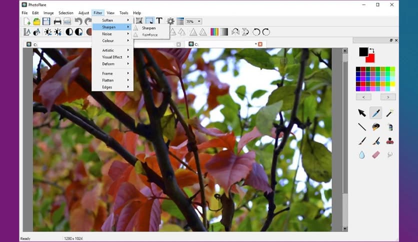Open the Image menu
The width and height of the screenshot is (418, 242).
pyautogui.click(x=48, y=13)
